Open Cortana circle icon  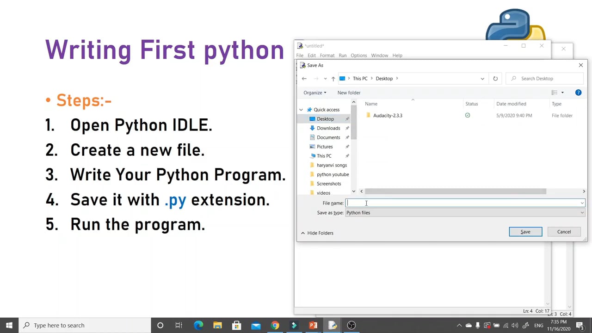coord(160,325)
